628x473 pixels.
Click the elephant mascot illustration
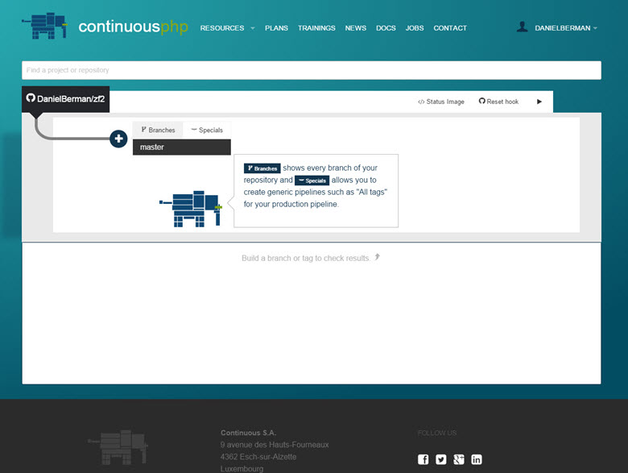tap(191, 209)
